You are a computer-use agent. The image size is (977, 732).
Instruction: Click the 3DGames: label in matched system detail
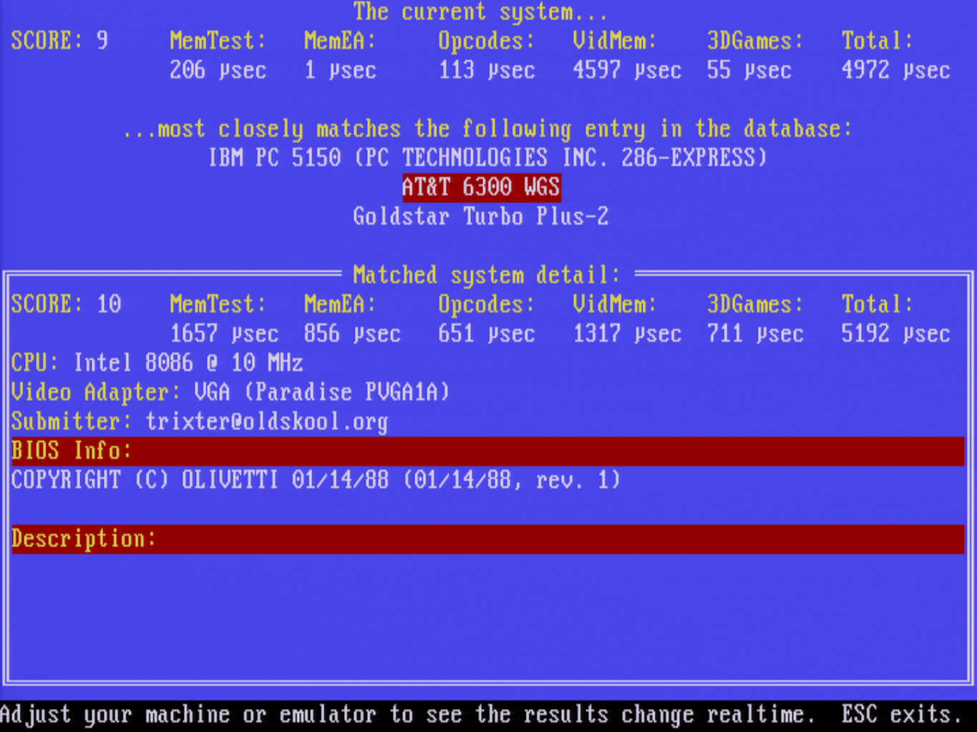755,305
